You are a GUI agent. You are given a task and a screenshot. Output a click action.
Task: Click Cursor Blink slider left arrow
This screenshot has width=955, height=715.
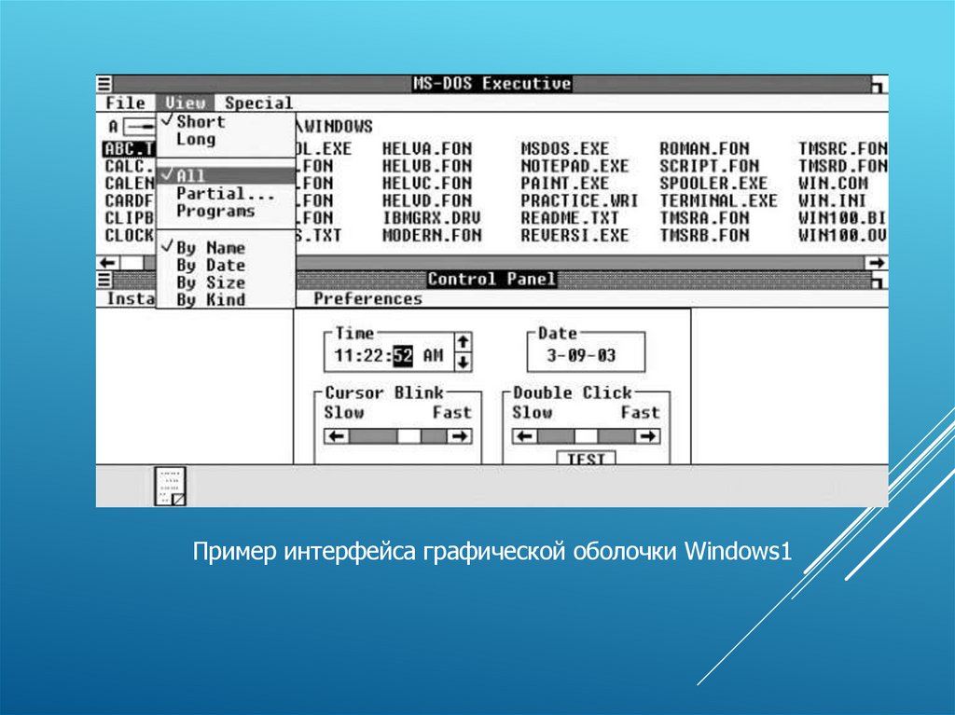(337, 436)
